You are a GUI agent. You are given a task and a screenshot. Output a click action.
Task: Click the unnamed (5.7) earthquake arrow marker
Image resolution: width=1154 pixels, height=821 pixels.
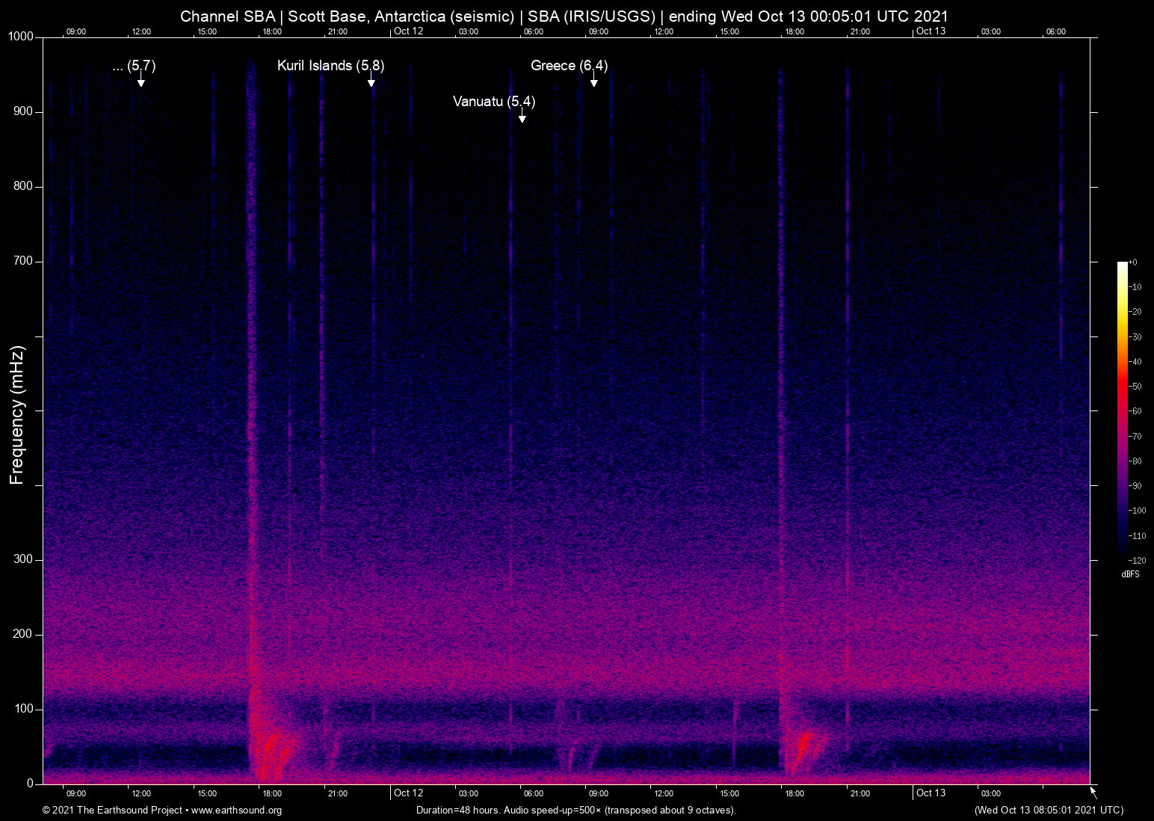[x=141, y=82]
